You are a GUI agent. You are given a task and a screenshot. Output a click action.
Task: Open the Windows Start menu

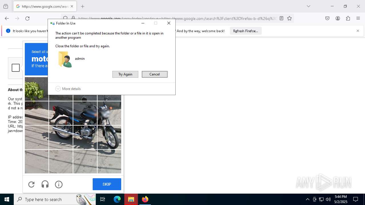tap(7, 199)
